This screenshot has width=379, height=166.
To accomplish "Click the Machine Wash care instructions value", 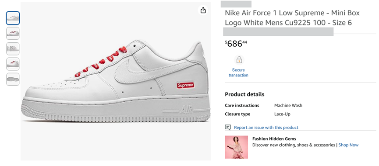I will (x=288, y=106).
